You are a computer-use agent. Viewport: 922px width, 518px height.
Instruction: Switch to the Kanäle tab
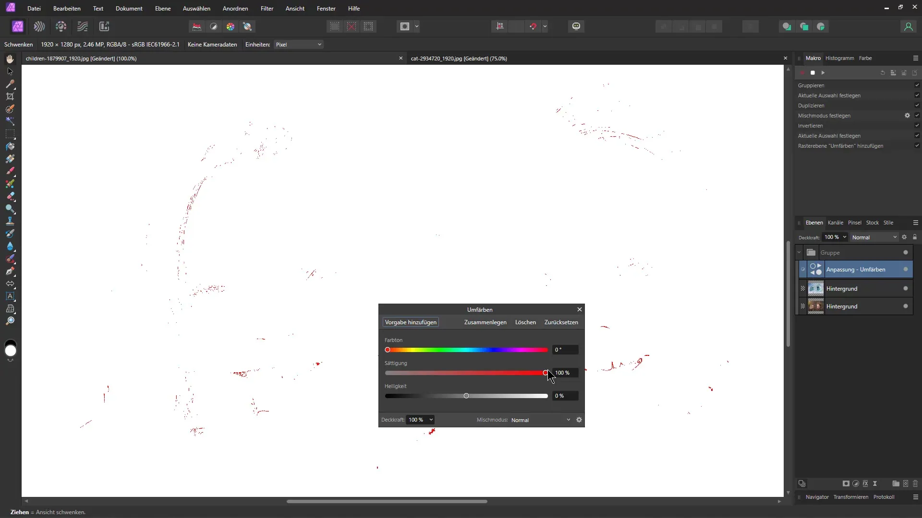coord(835,223)
